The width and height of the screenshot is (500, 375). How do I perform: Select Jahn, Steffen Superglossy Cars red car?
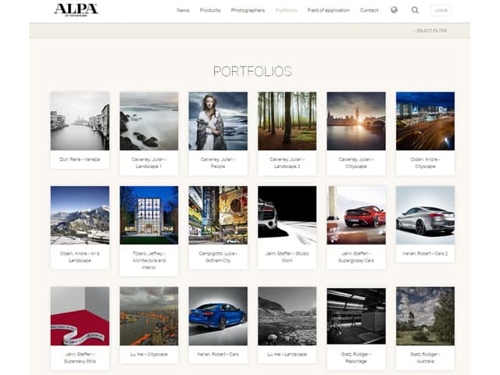tap(356, 215)
